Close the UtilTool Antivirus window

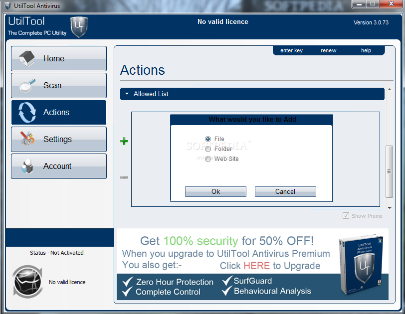point(391,4)
